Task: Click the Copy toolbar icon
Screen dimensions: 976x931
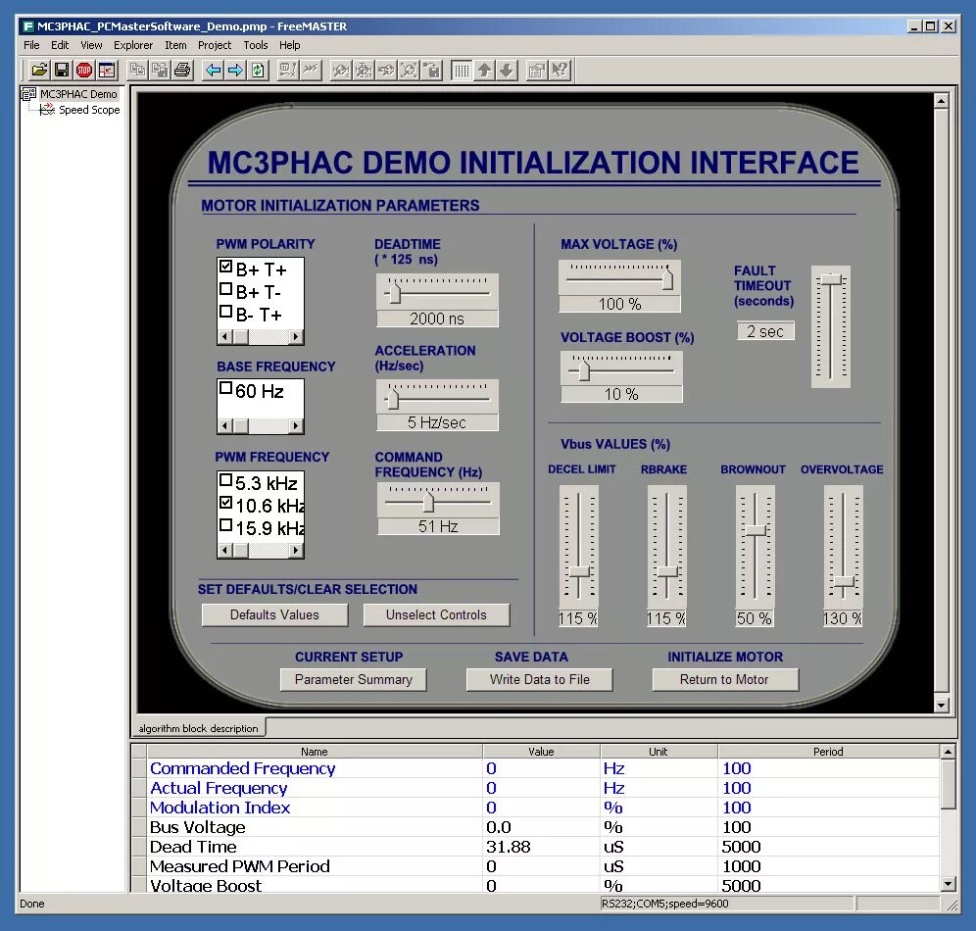Action: [x=137, y=71]
